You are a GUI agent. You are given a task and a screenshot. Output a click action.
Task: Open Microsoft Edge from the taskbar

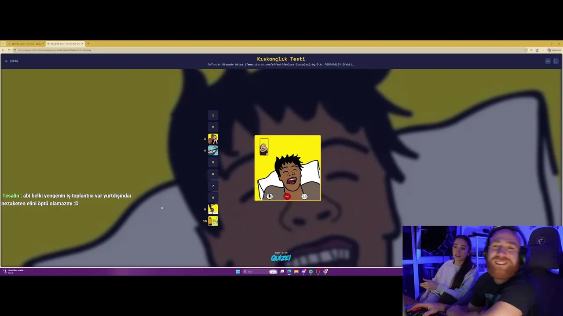[x=289, y=272]
